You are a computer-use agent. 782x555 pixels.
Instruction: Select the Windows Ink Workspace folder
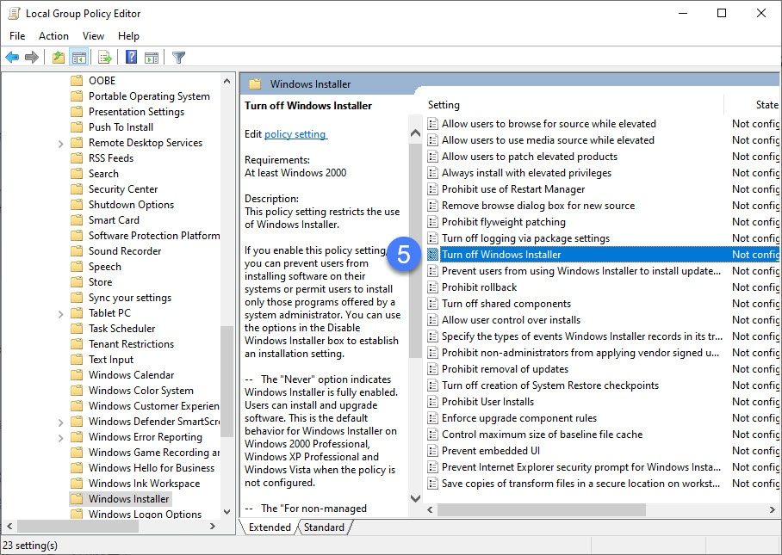tap(144, 484)
